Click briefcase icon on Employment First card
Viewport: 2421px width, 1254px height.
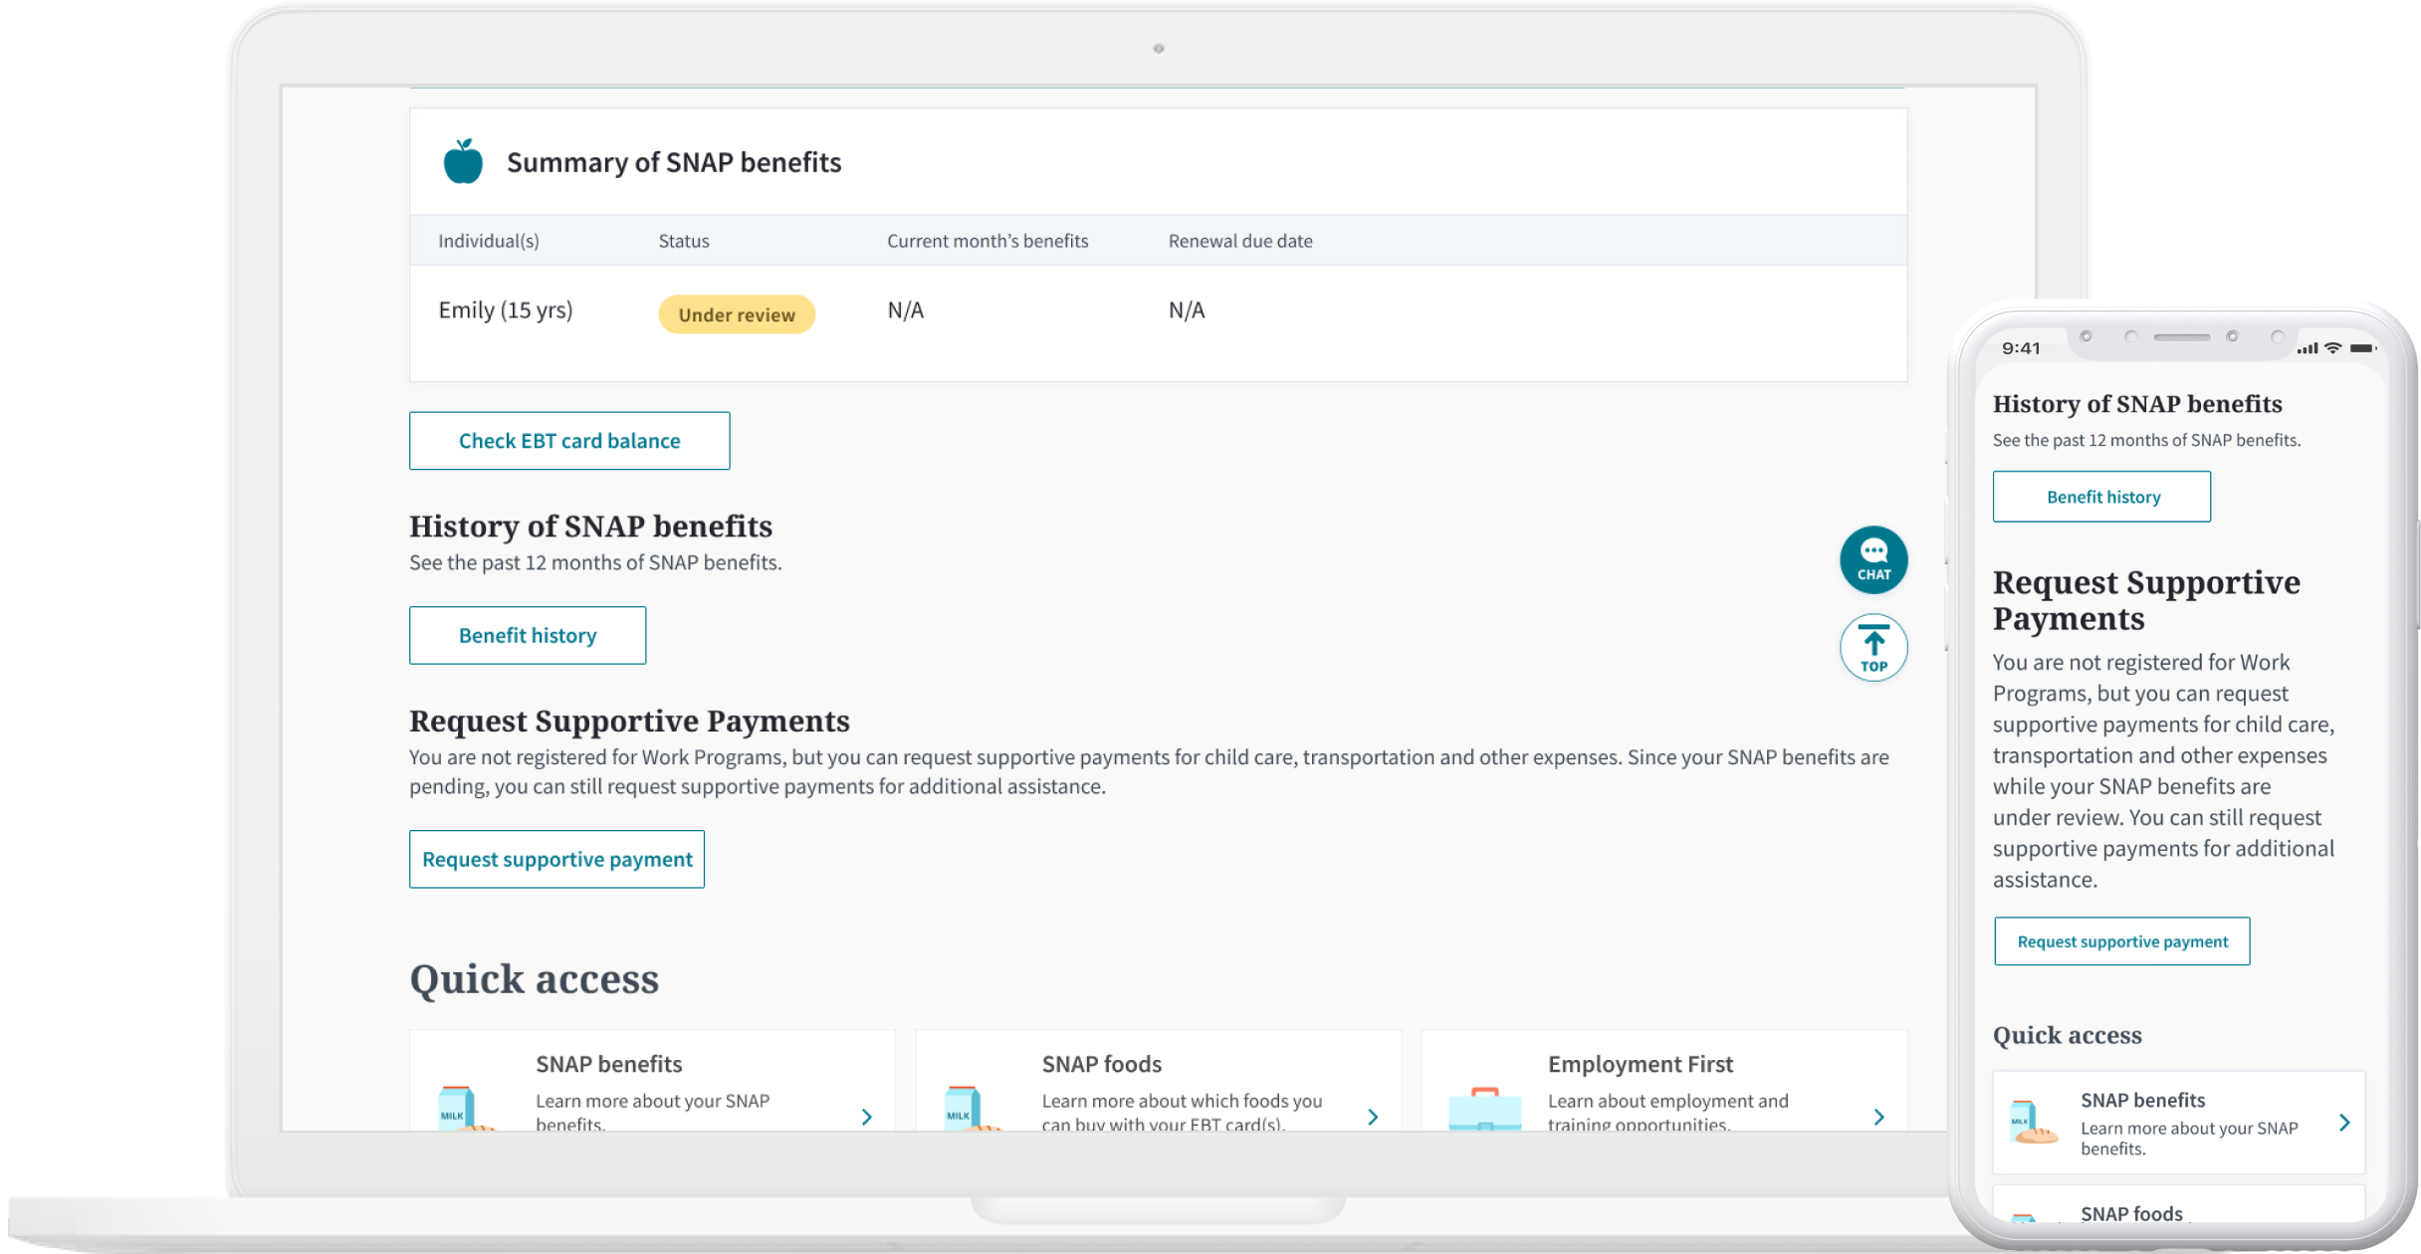tap(1484, 1110)
